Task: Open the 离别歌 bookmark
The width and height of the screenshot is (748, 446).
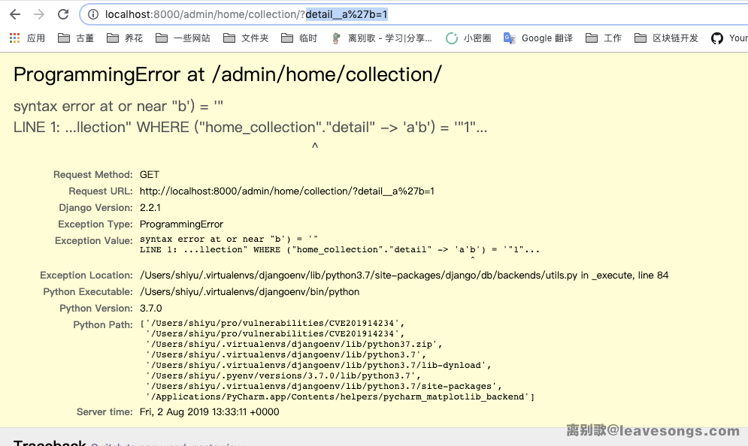Action: pos(382,38)
